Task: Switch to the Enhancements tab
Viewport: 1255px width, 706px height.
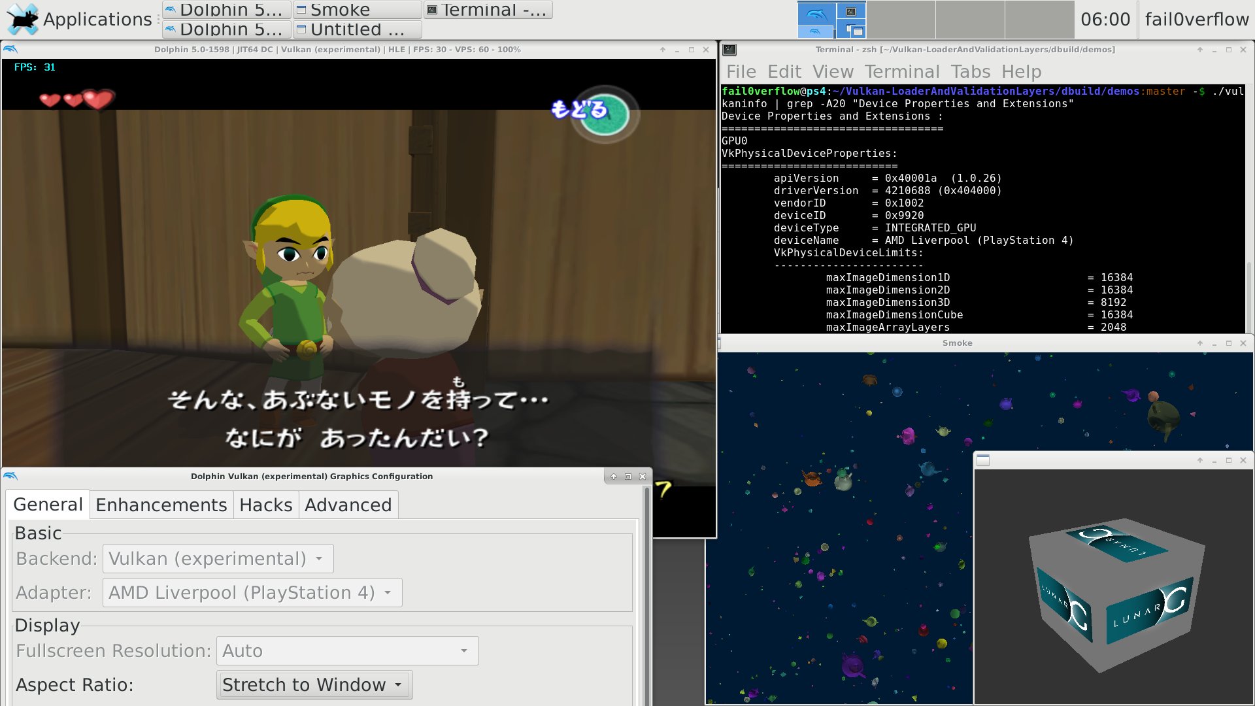Action: pyautogui.click(x=161, y=505)
